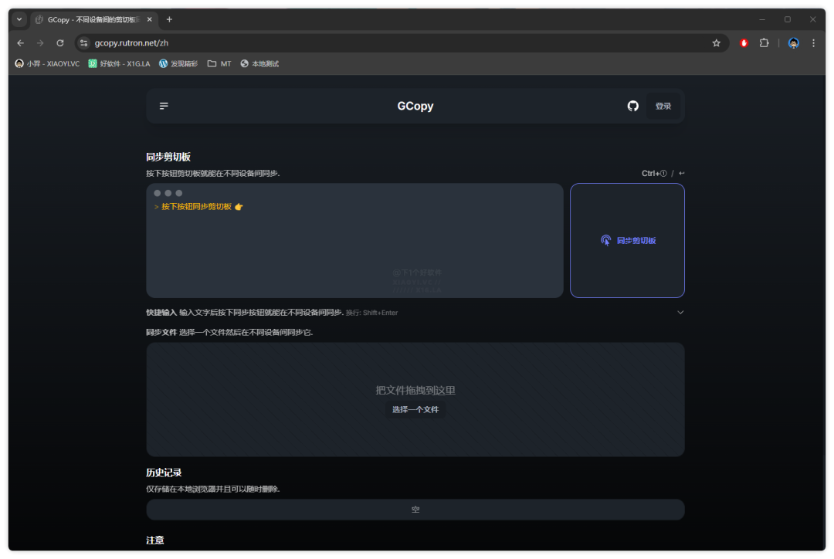The height and width of the screenshot is (559, 834).
Task: Click the empty history bar showing 空
Action: (415, 510)
